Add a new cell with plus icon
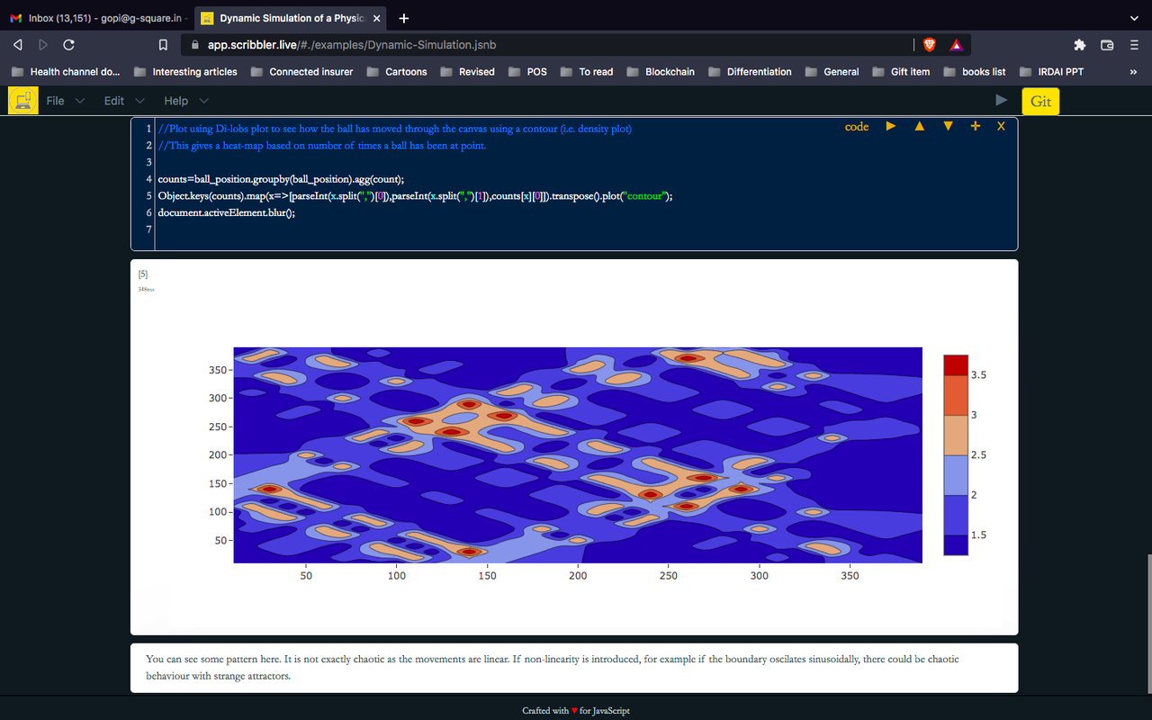Screen dimensions: 1152x720 (976, 126)
